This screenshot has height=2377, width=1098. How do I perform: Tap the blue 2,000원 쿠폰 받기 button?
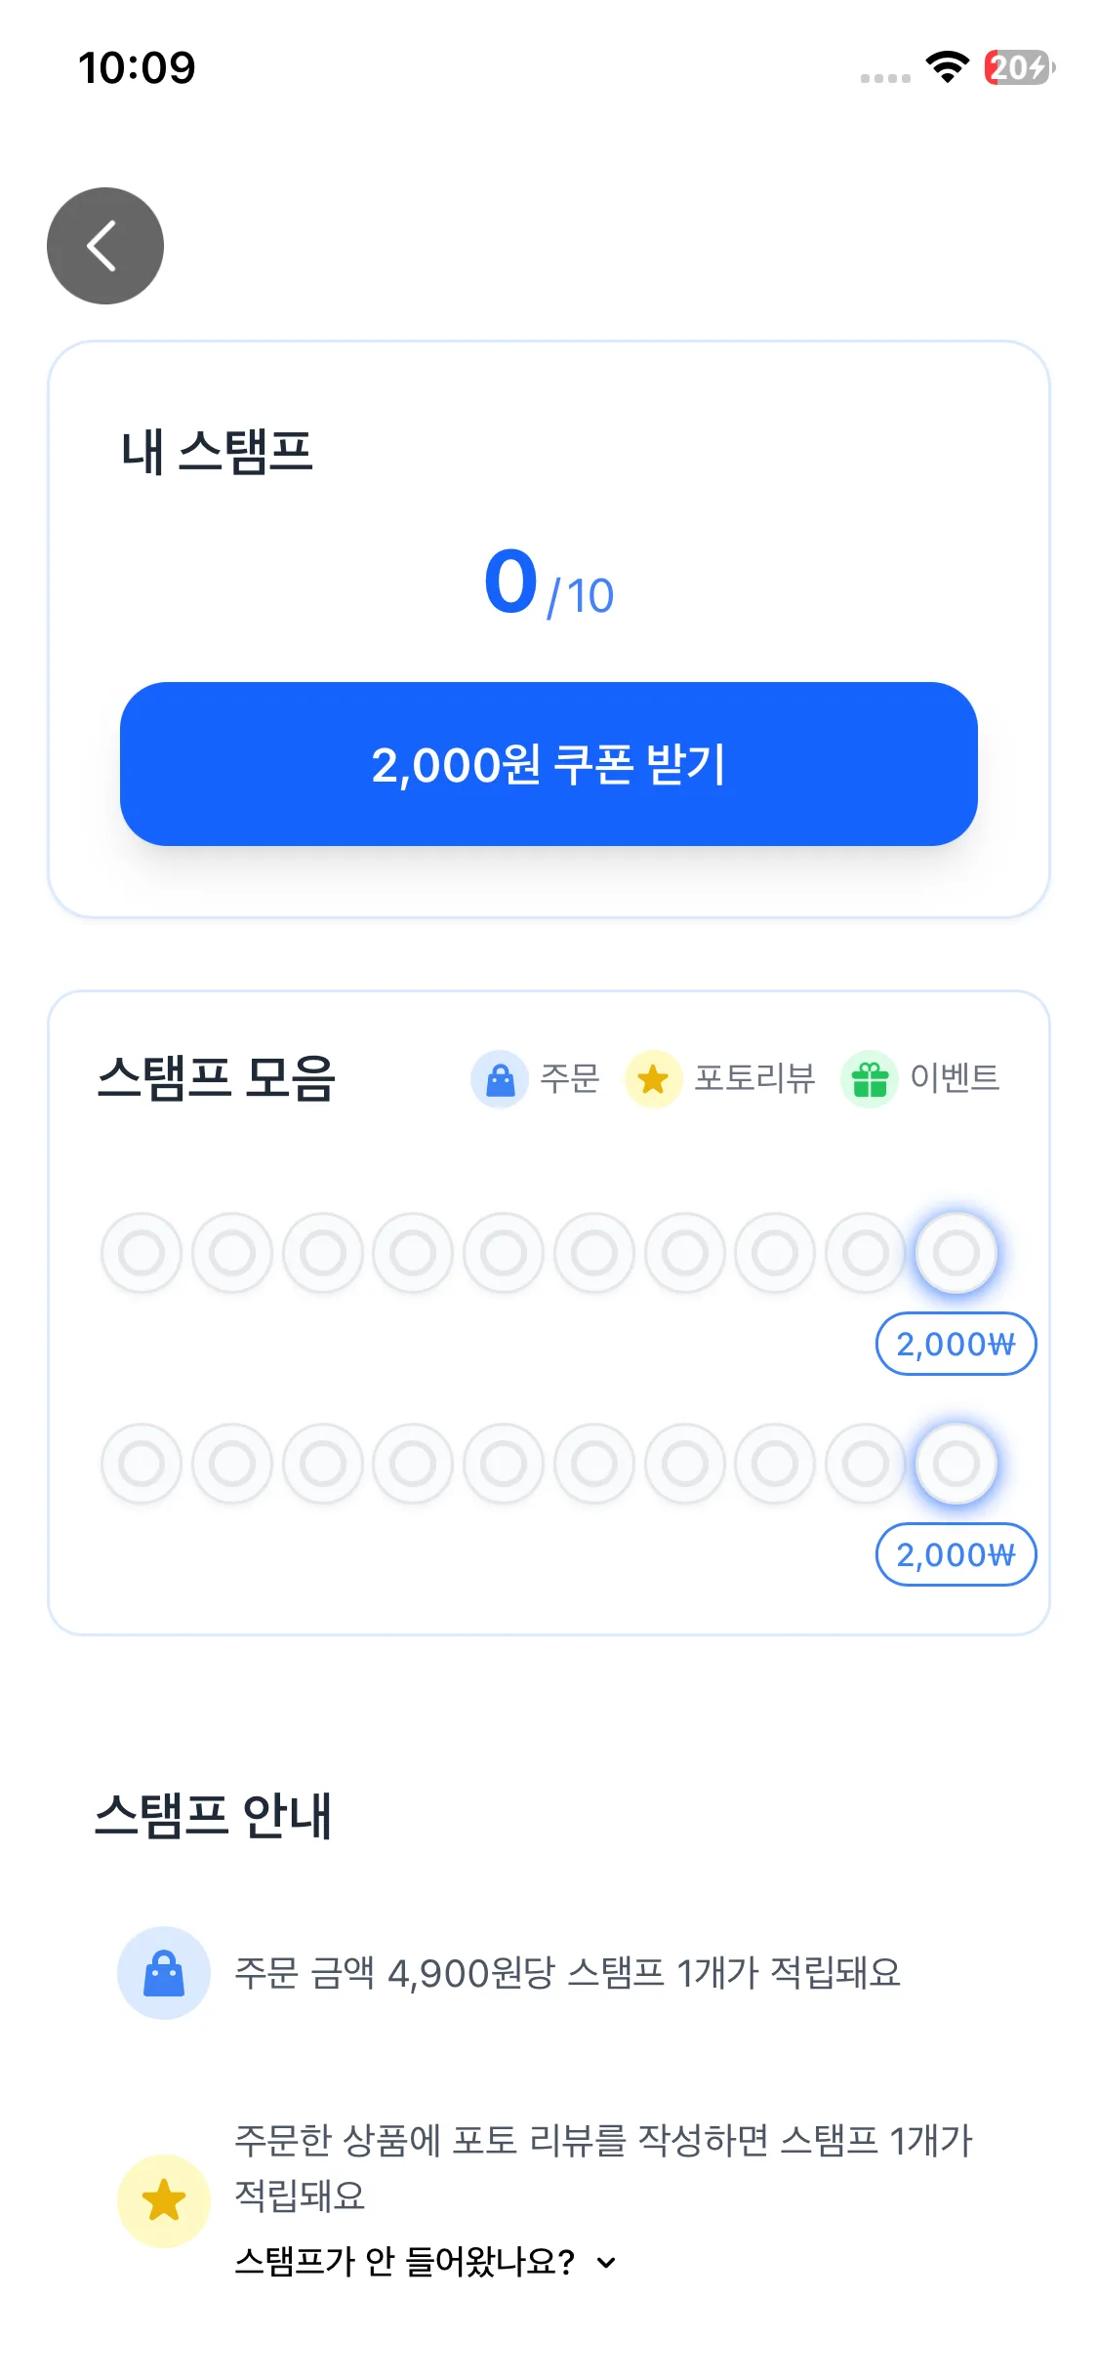tap(549, 764)
